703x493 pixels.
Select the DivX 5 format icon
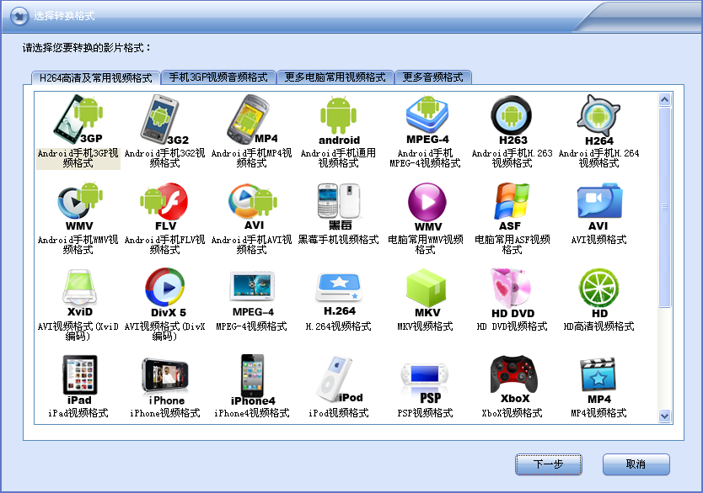pos(165,293)
